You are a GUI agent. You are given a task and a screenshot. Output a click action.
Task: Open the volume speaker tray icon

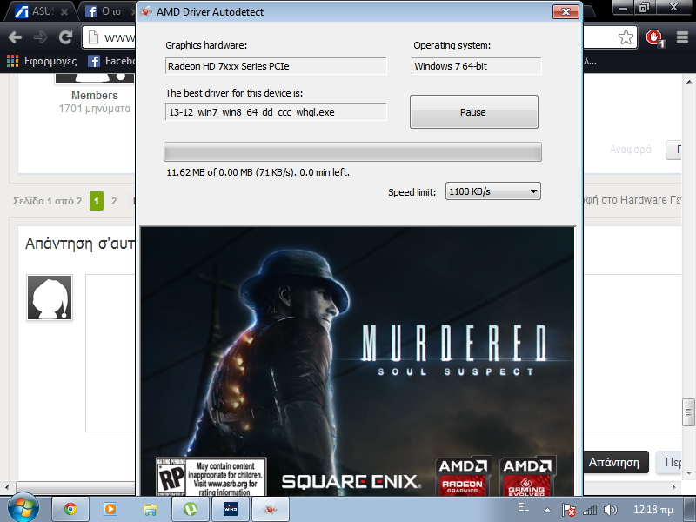click(x=611, y=510)
